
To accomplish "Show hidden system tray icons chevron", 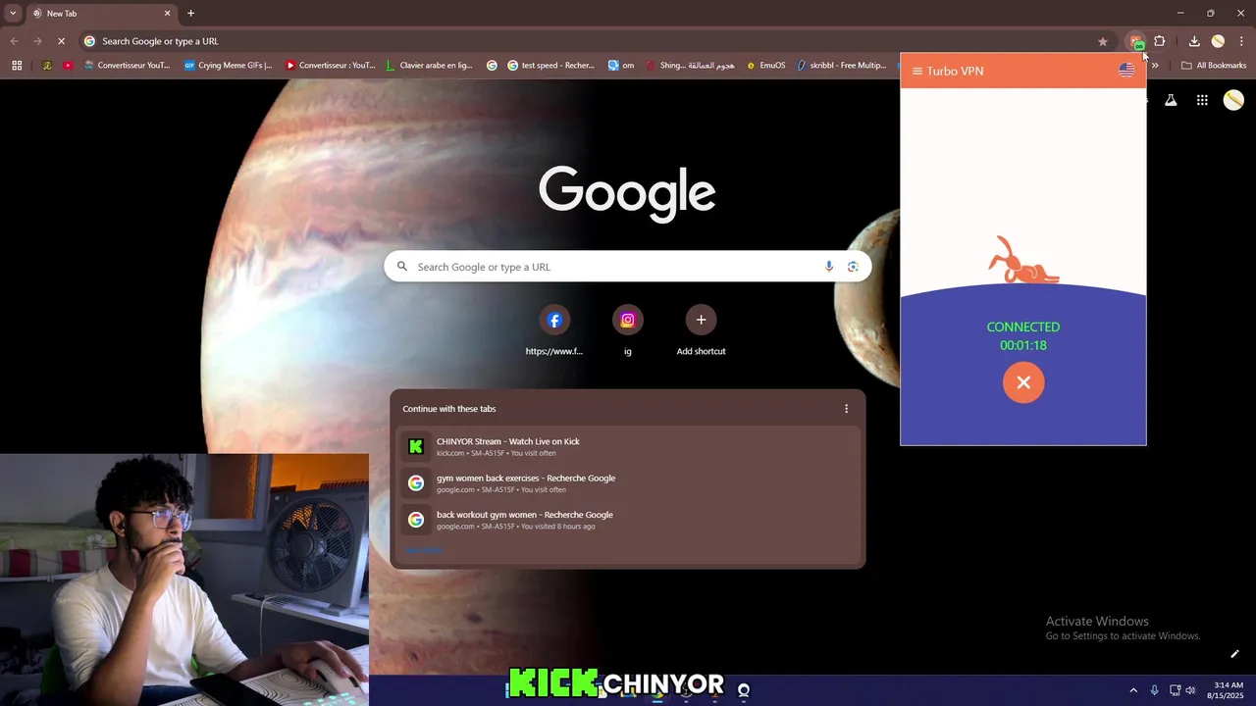I will pyautogui.click(x=1133, y=690).
